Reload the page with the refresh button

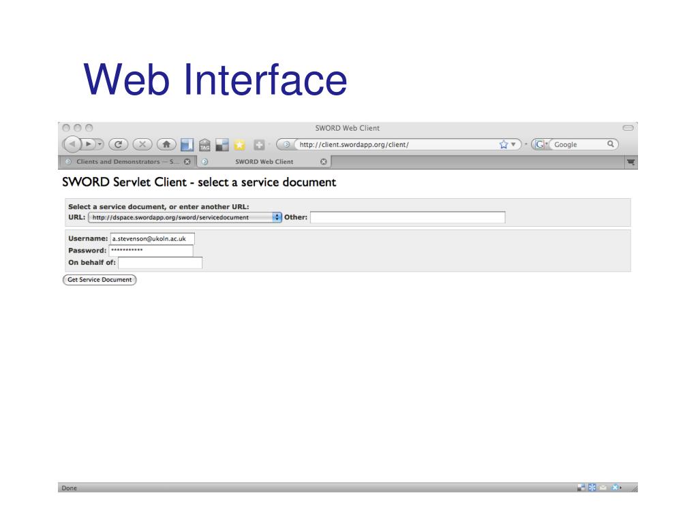pos(119,144)
